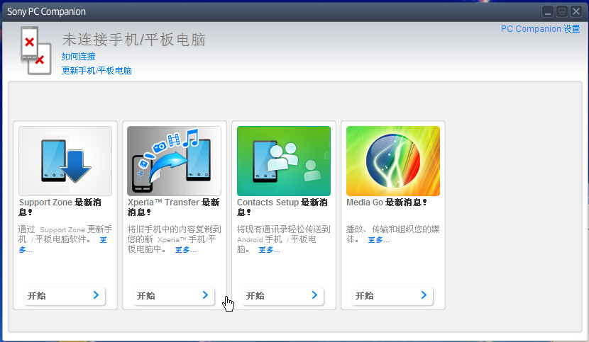Image resolution: width=589 pixels, height=342 pixels.
Task: Minimize the Sony PC Companion window
Action: 548,11
